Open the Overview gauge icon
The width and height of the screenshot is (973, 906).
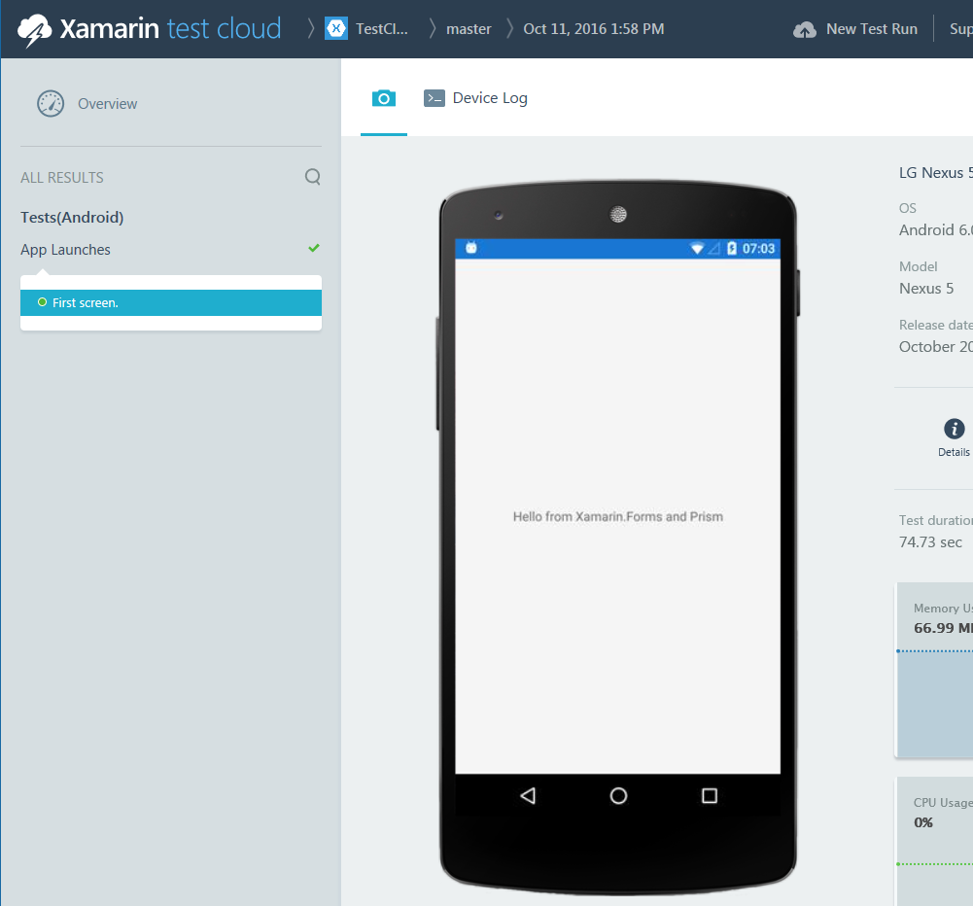coord(51,104)
